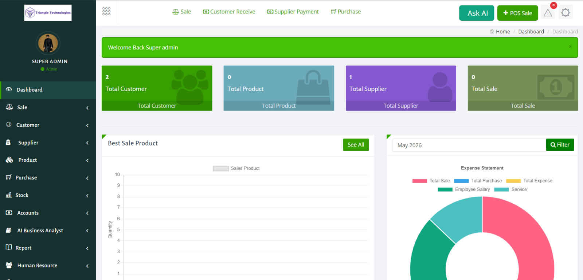Click the shopping bag icon on product card
583x280 pixels.
coord(313,87)
